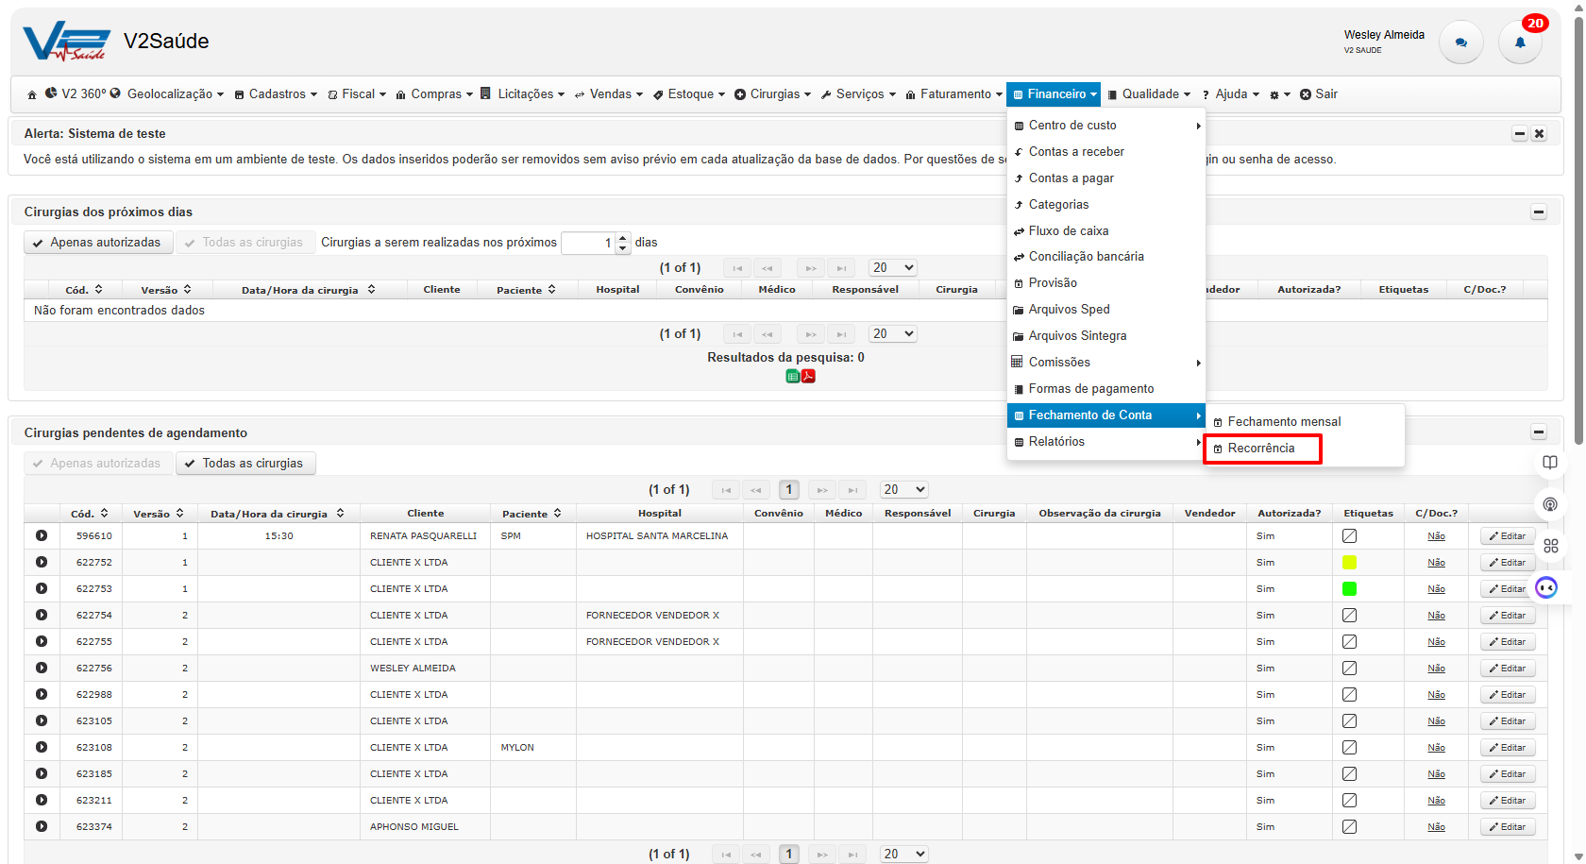Click the tag checkbox for surgery 622754
The image size is (1586, 864).
click(x=1349, y=615)
